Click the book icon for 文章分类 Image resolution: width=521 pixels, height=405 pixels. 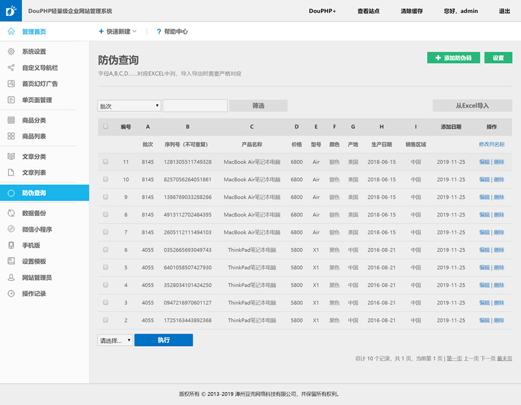(x=11, y=156)
